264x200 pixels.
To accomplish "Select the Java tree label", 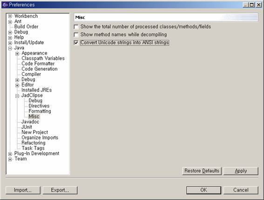I will 19,48.
